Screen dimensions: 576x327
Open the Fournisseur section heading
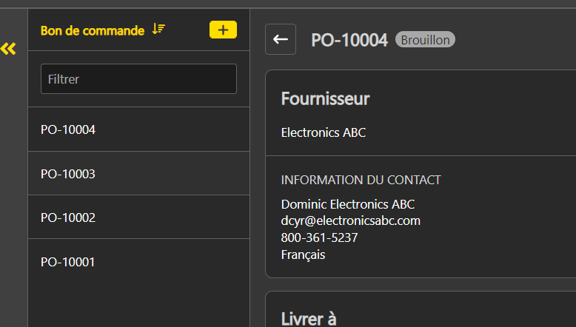325,98
